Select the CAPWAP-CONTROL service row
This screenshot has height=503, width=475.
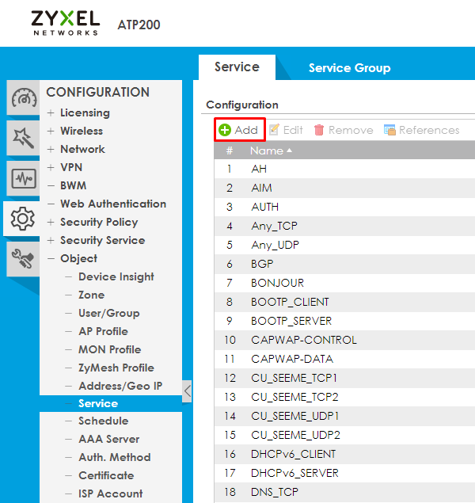click(x=344, y=340)
